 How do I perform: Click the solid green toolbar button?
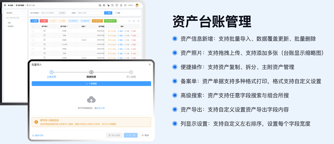coord(110,21)
